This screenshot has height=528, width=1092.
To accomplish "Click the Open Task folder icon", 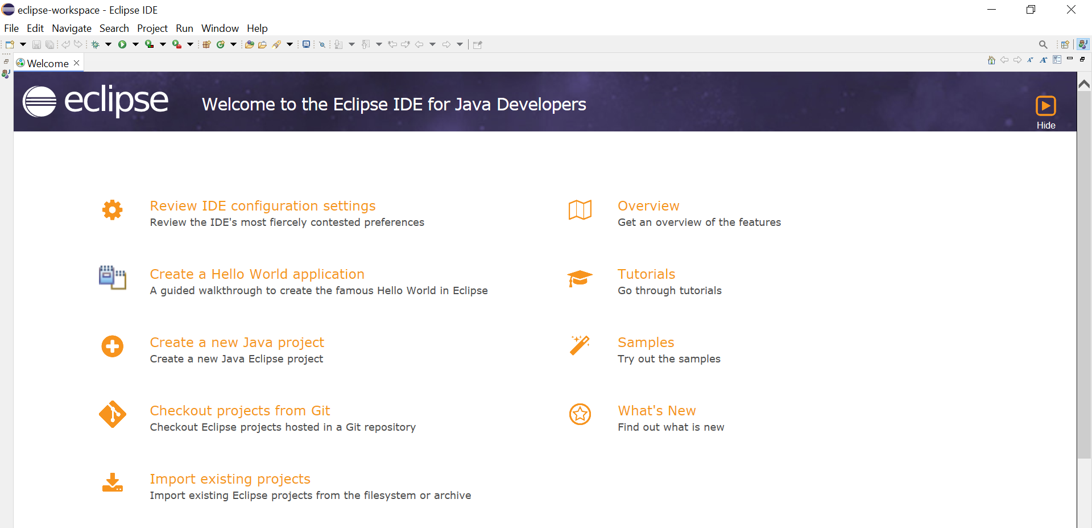I will (262, 44).
